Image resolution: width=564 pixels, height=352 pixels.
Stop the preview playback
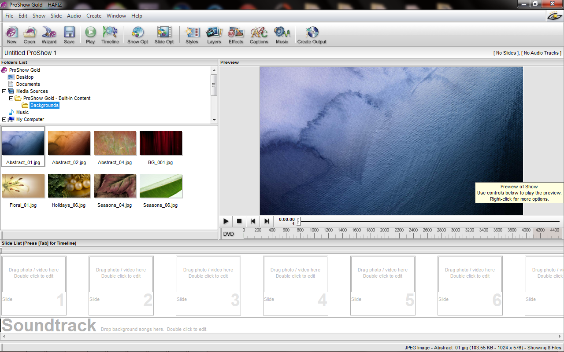point(239,221)
